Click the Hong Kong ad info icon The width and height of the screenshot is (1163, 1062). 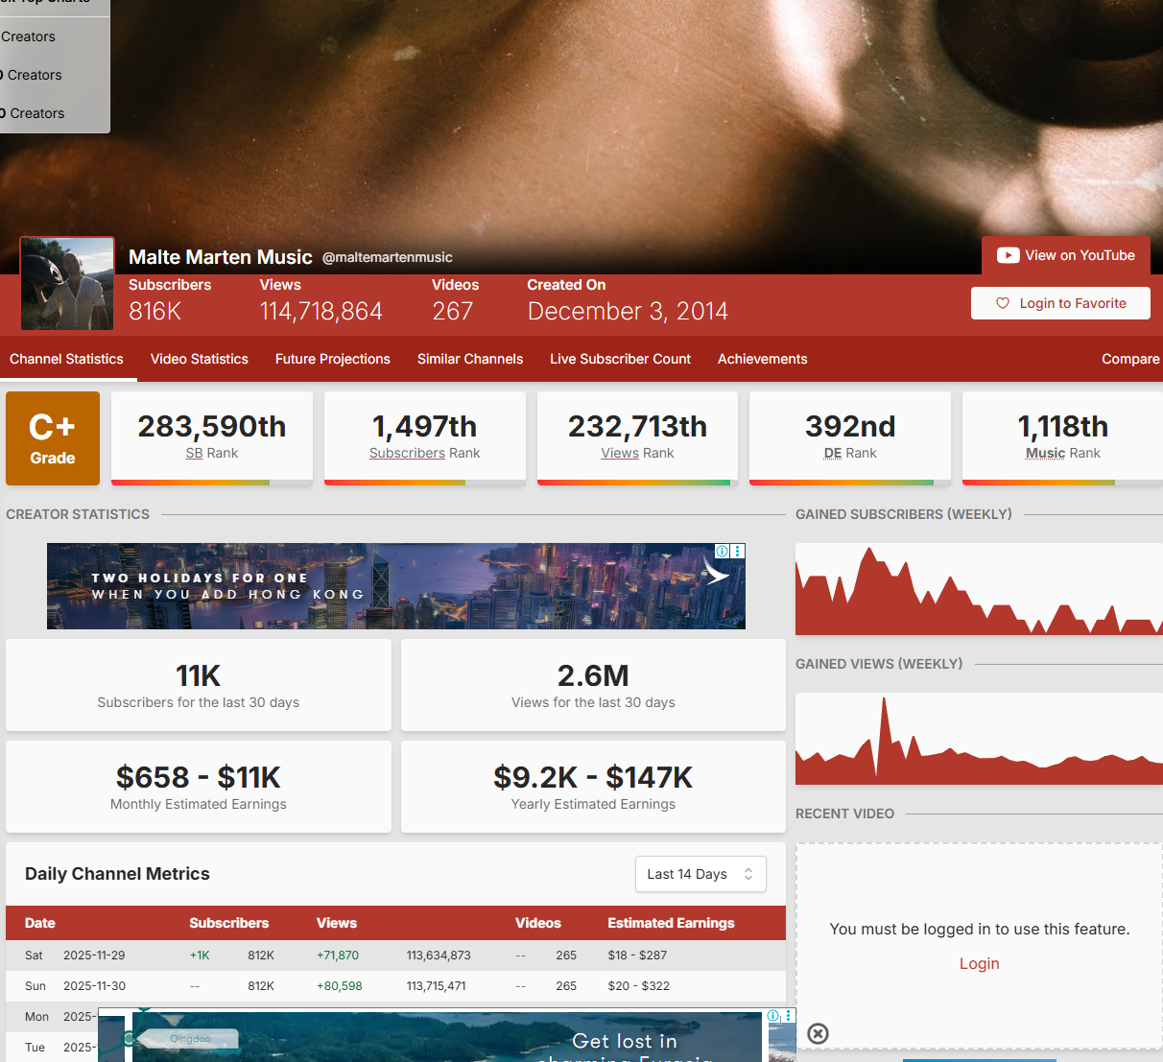pos(723,551)
